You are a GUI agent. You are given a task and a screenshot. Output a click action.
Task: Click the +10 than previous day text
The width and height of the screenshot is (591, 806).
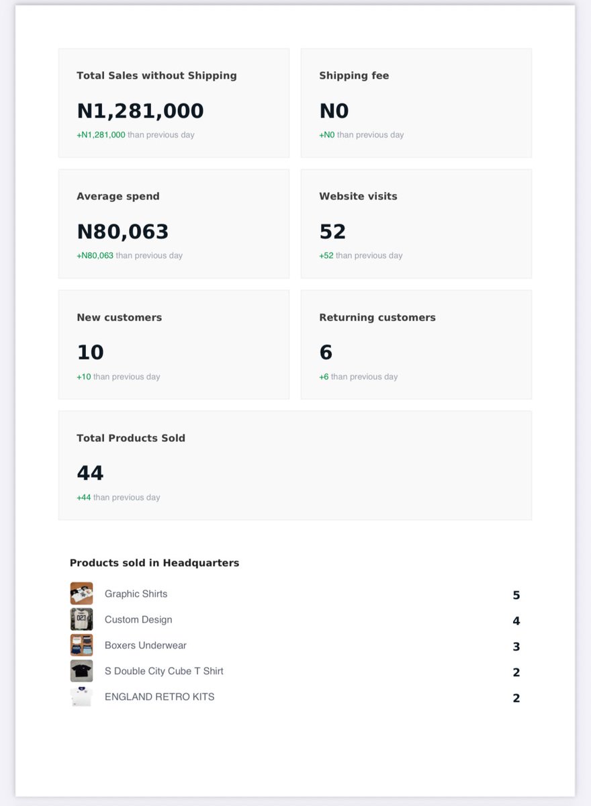tap(118, 377)
